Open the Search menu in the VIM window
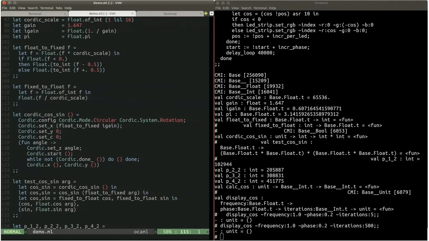Screen dimensions: 429x241 coord(33,8)
